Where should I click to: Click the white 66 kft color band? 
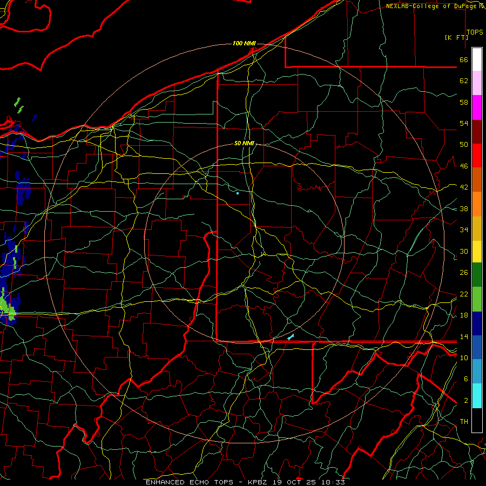click(x=477, y=59)
